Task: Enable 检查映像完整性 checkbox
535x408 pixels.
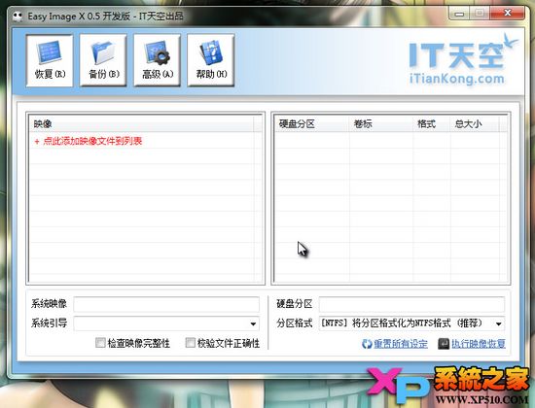Action: (100, 343)
